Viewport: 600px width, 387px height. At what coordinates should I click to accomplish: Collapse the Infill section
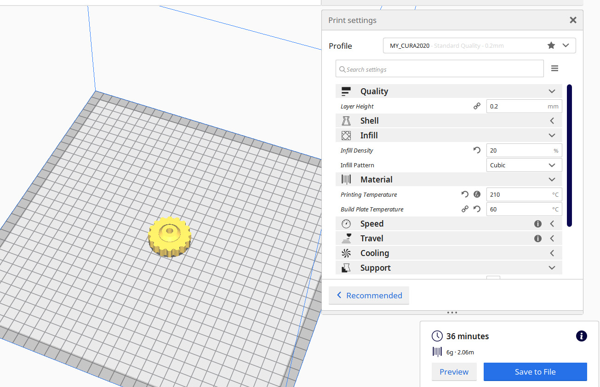pos(552,136)
